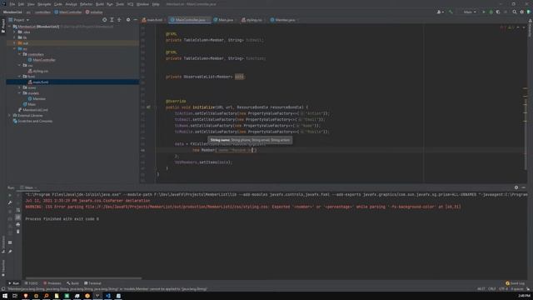
Task: Open the Event Log button
Action: click(515, 283)
